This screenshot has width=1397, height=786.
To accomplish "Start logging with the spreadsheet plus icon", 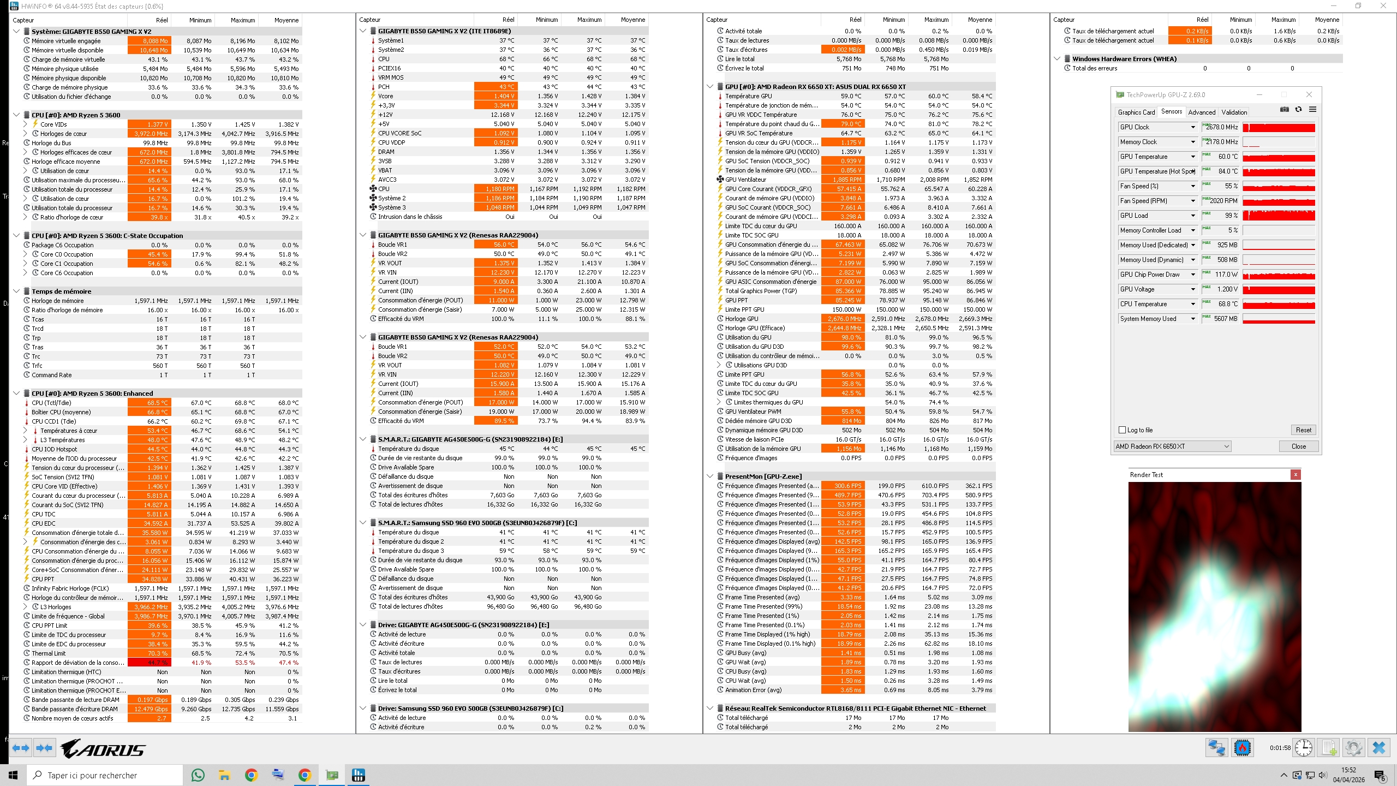I will [1329, 748].
